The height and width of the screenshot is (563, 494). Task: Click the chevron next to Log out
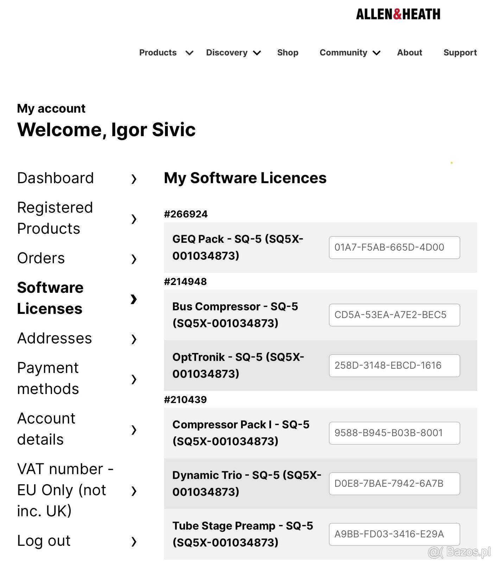pos(134,542)
